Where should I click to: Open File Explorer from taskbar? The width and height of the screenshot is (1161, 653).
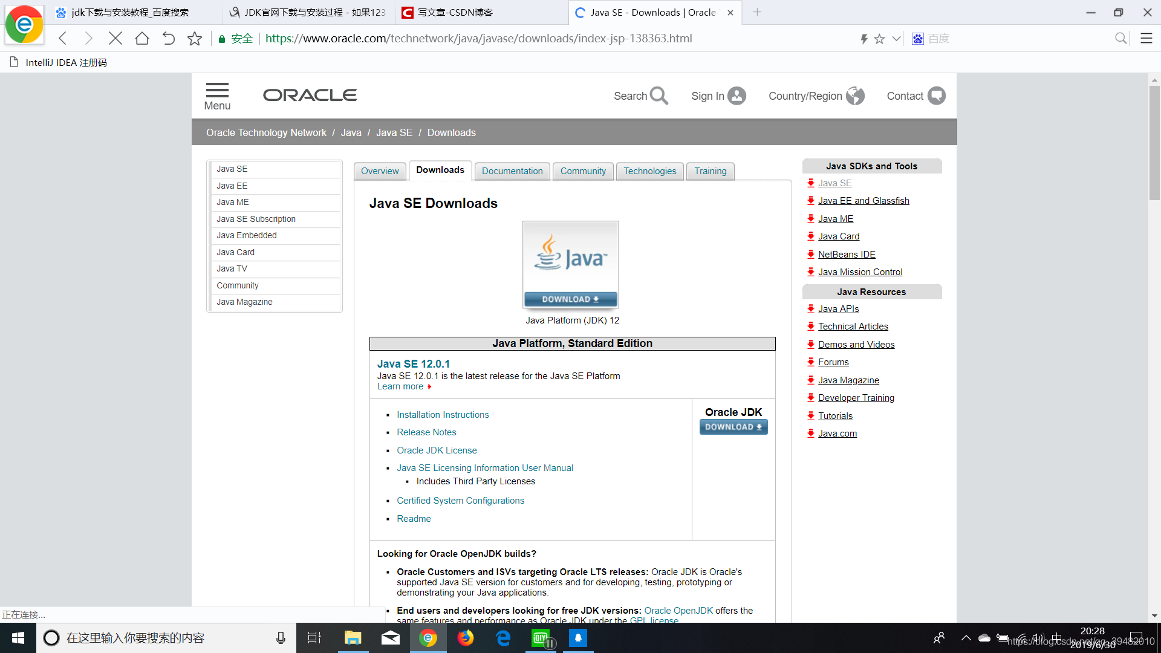[353, 638]
